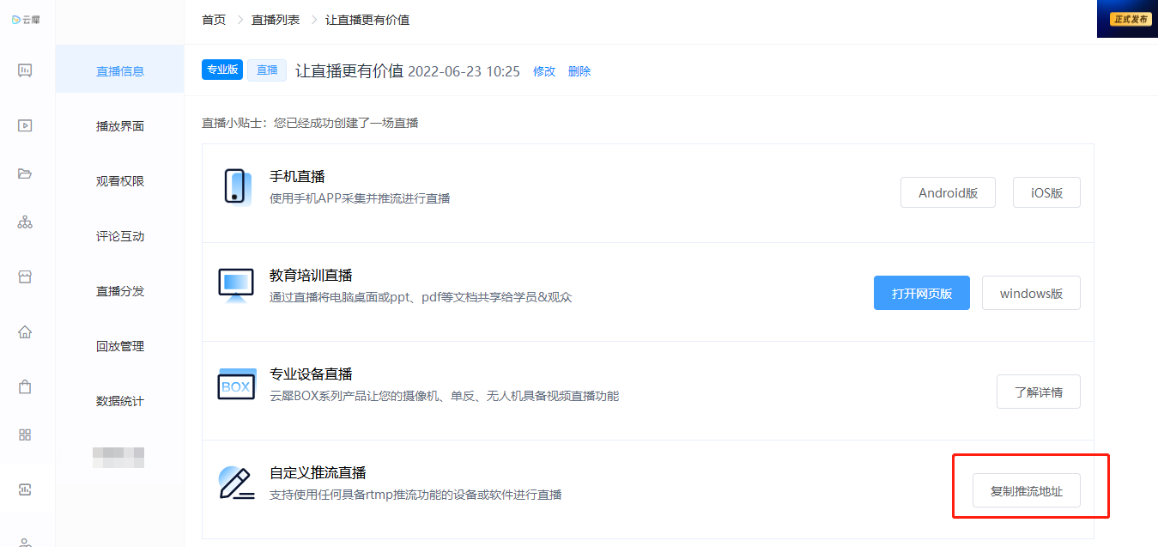Screen dimensions: 1158x547
Task: Click the 修改 link next to the title
Action: (544, 71)
